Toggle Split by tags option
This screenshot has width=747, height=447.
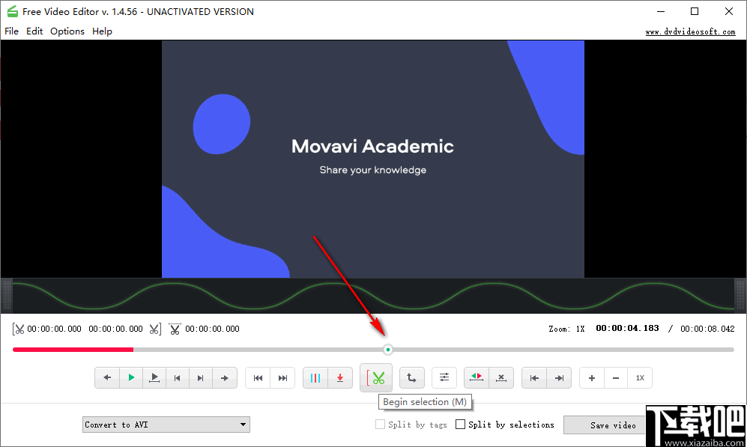click(381, 425)
